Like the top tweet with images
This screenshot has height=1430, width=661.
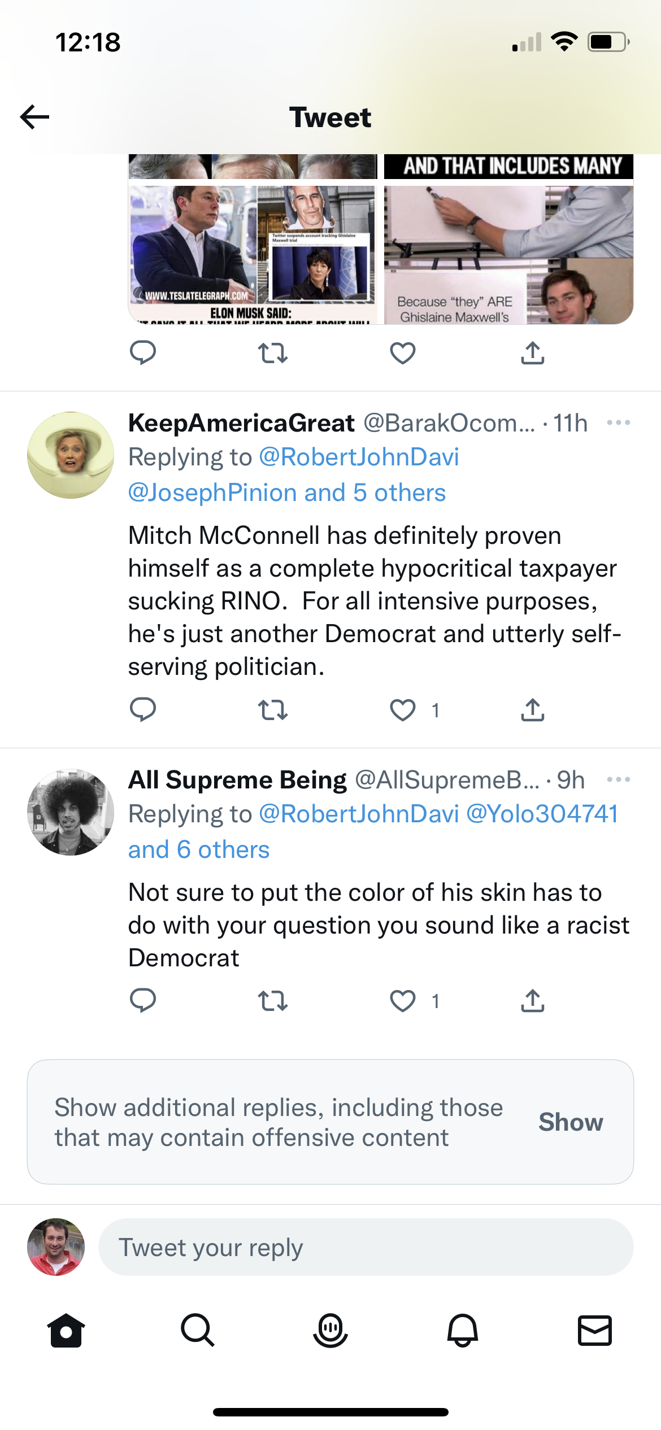(403, 353)
